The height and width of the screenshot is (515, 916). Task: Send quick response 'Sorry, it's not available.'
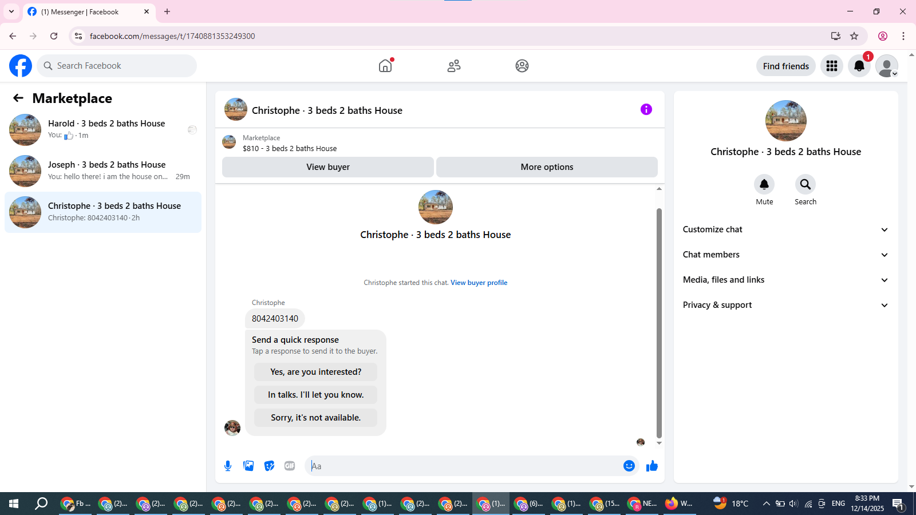[316, 418]
